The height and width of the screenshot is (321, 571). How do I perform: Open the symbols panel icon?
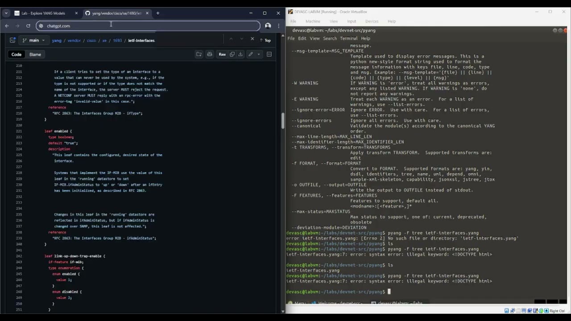[269, 54]
